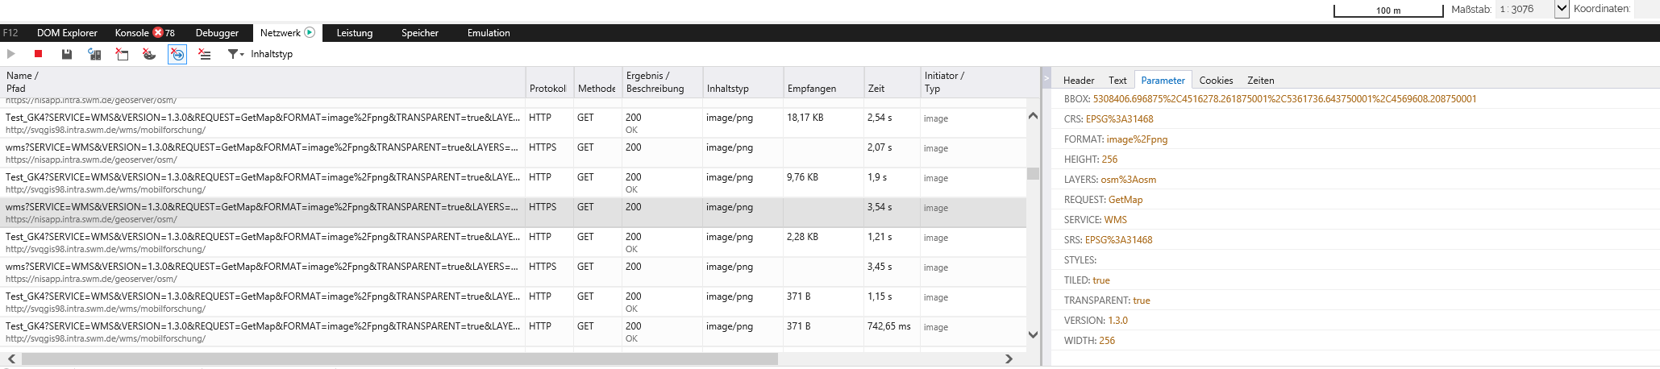1660x369 pixels.
Task: Switch to the DOM Explorer tab
Action: tap(67, 33)
